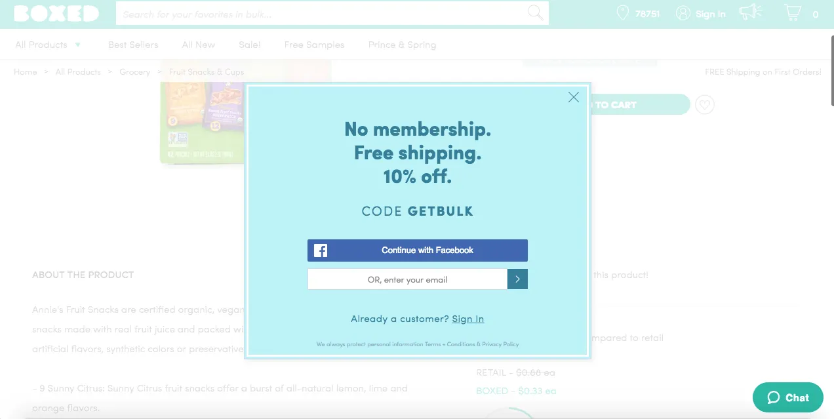Viewport: 834px width, 419px height.
Task: Open the Prince & Spring section
Action: click(402, 45)
